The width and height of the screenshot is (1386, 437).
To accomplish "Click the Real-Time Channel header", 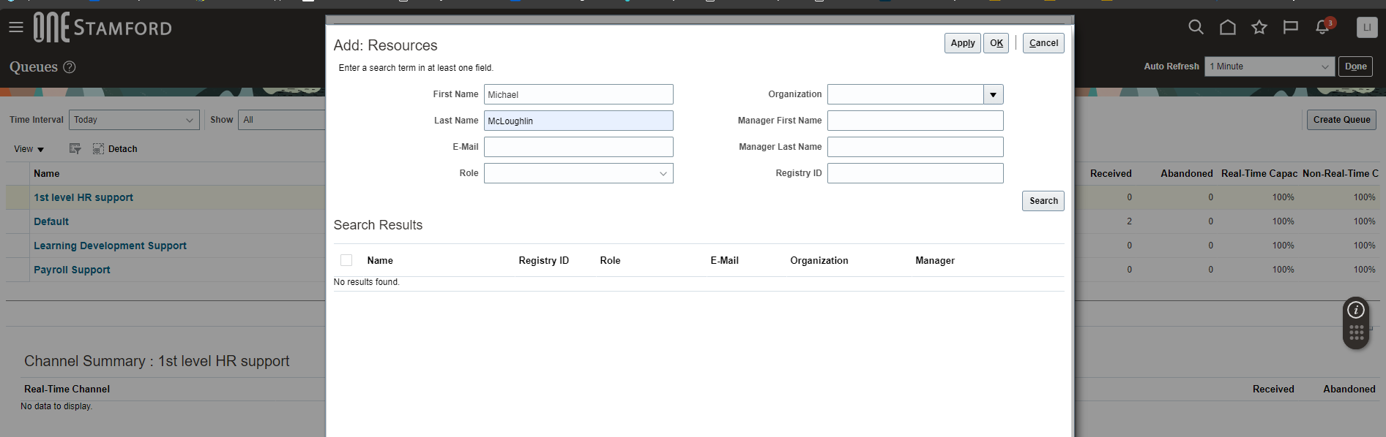I will click(67, 389).
